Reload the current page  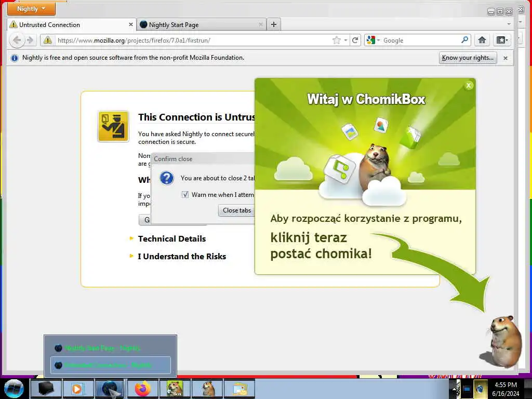(x=355, y=41)
